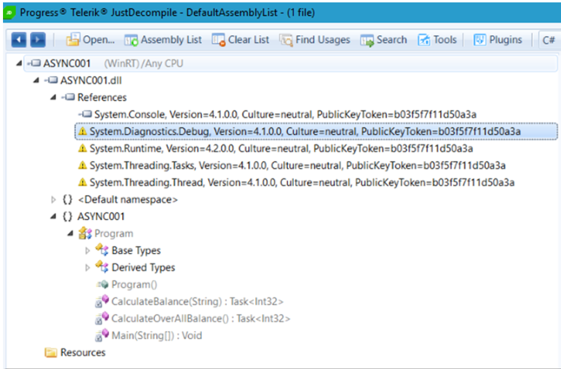Expand the Base Types node

(87, 251)
